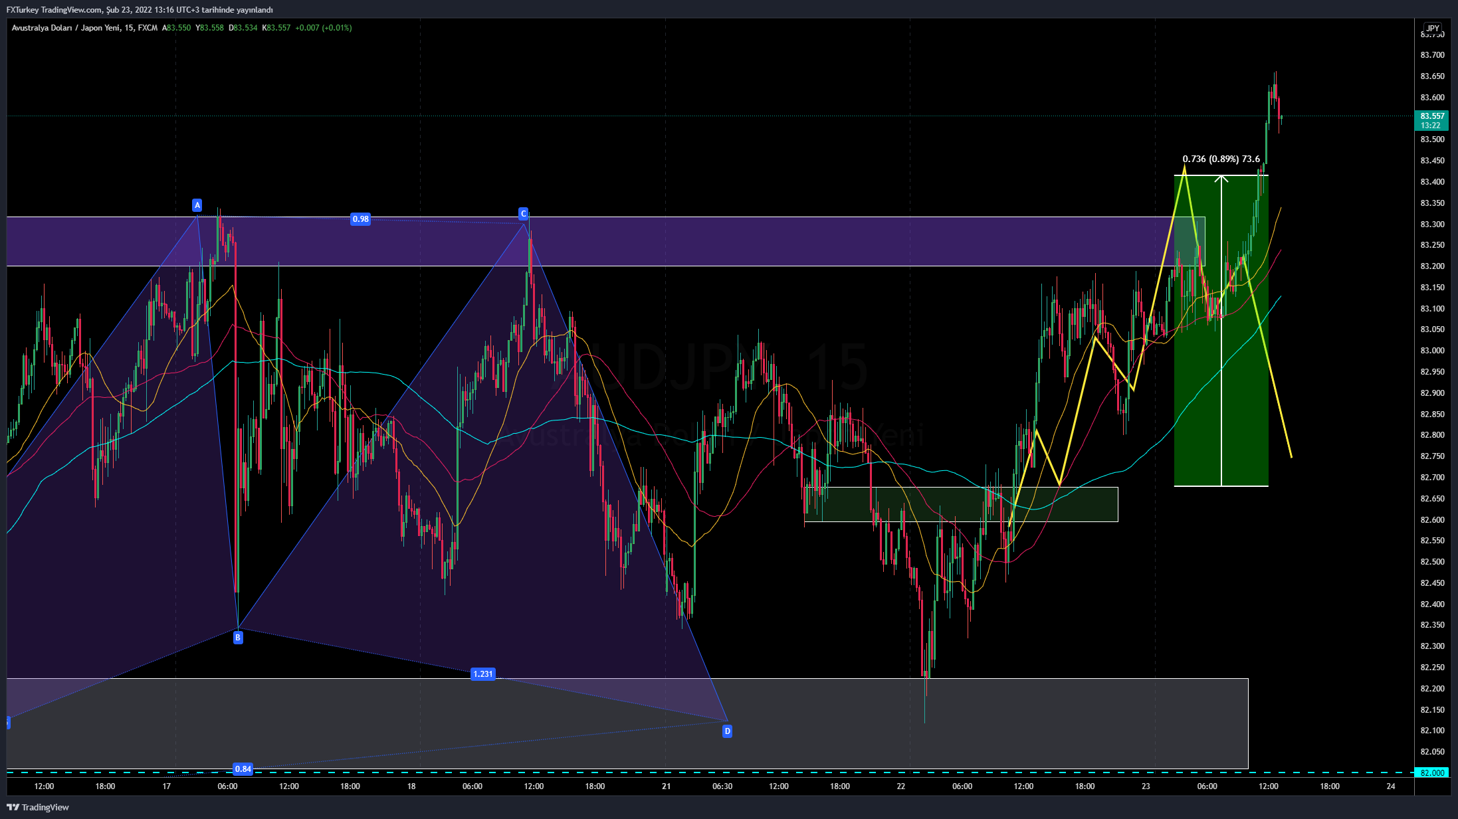1458x819 pixels.
Task: Click the 0.84 ratio label
Action: [243, 769]
